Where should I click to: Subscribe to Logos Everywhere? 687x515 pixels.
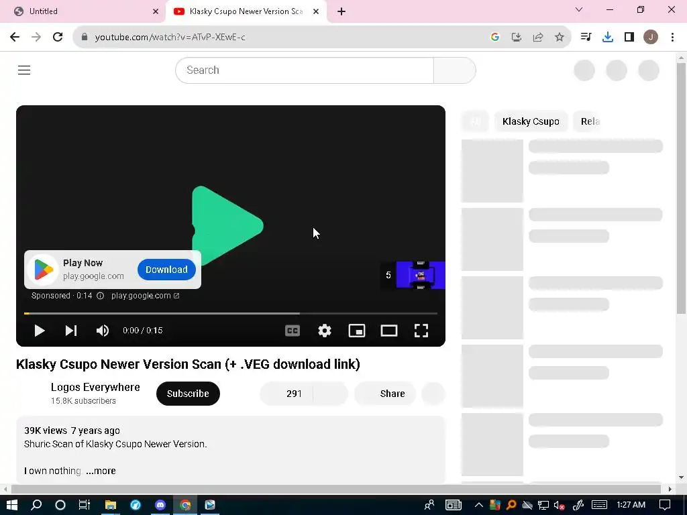click(188, 394)
